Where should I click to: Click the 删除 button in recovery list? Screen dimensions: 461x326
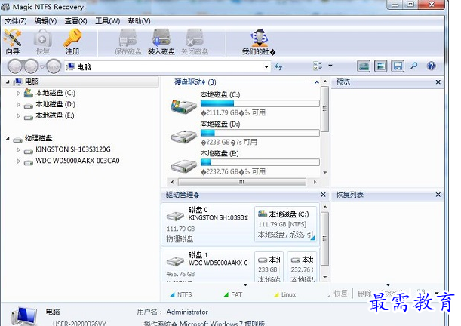tap(364, 293)
